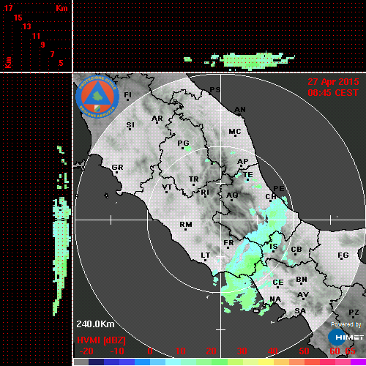Click the 240.0Km range label
Image resolution: width=366 pixels, height=366 pixels.
pos(95,324)
